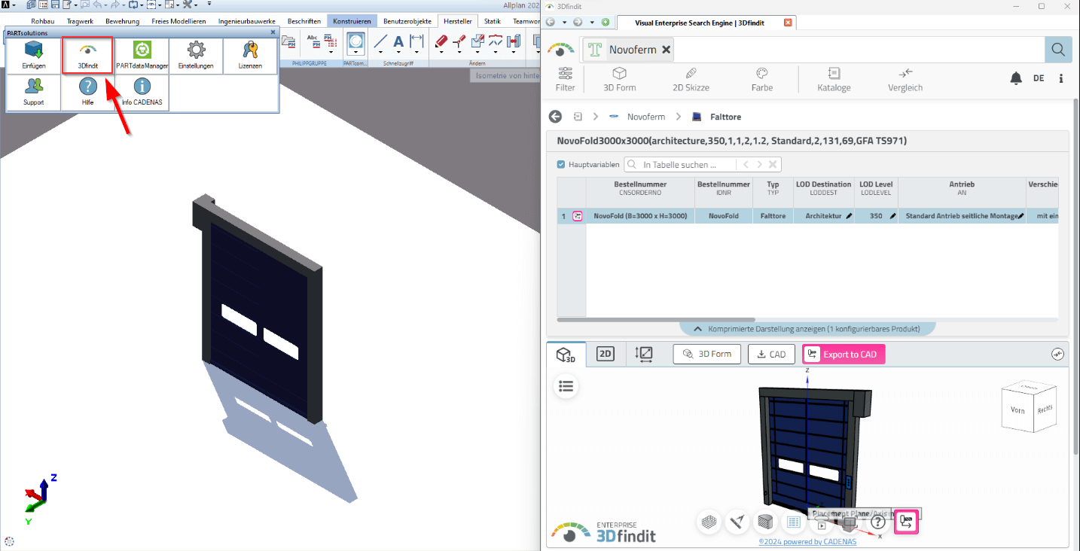Open the browser forward history dropdown
The width and height of the screenshot is (1080, 551).
click(x=591, y=23)
